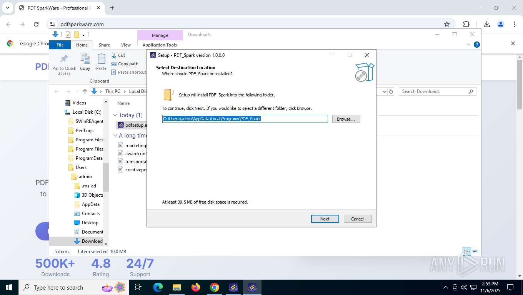This screenshot has width=523, height=295.
Task: Click Pin to Quick access icon
Action: [x=64, y=64]
